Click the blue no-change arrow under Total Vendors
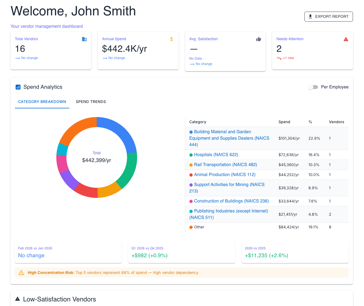Viewport: 364px width, 306px height. [18, 58]
